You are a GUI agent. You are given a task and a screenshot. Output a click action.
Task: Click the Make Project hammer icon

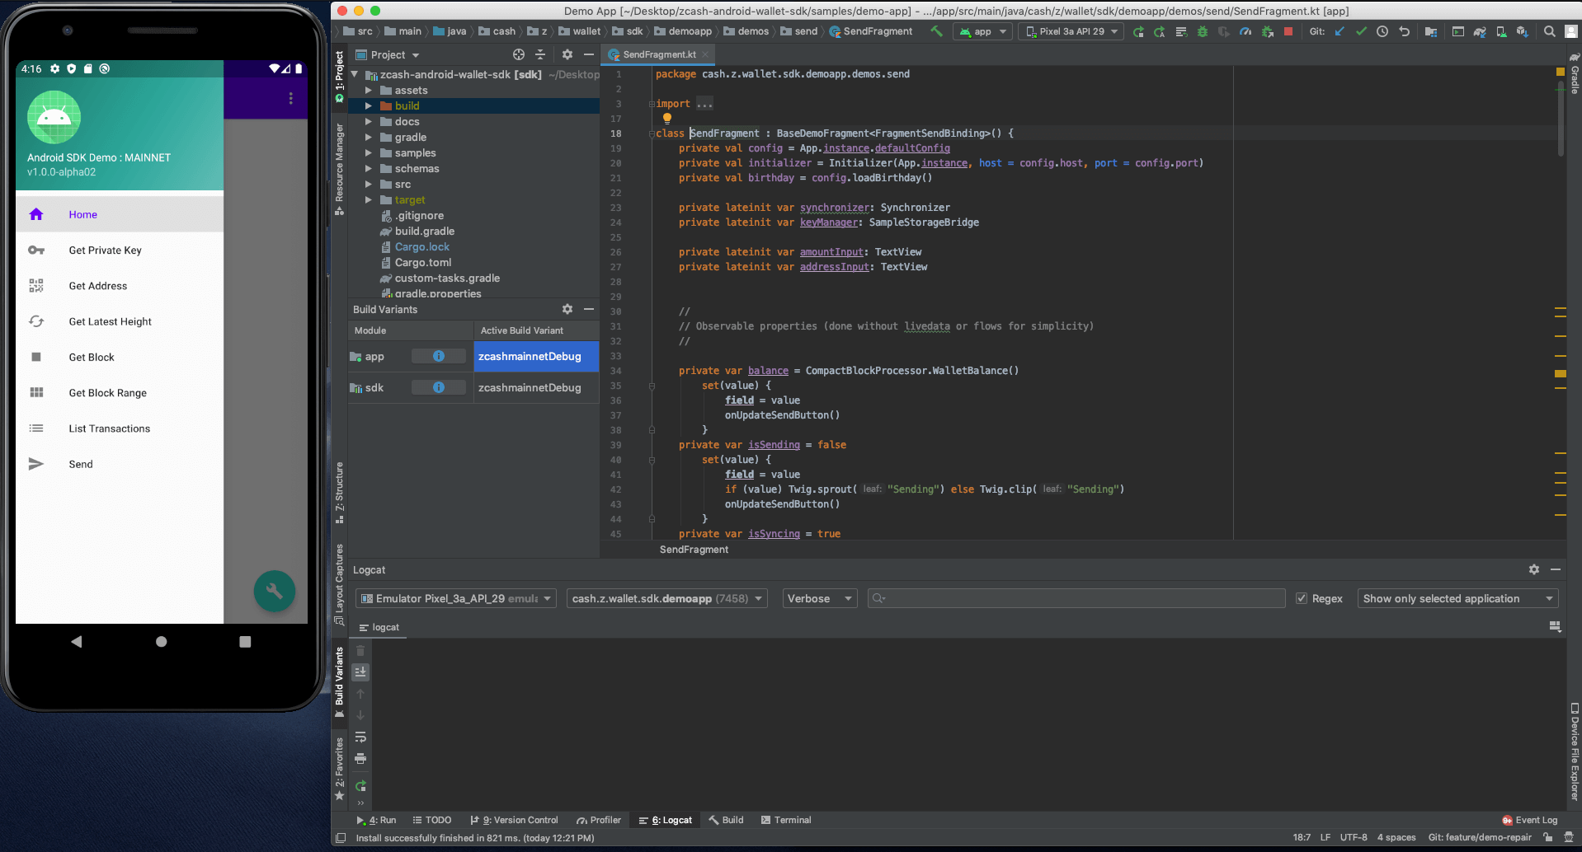(x=936, y=31)
